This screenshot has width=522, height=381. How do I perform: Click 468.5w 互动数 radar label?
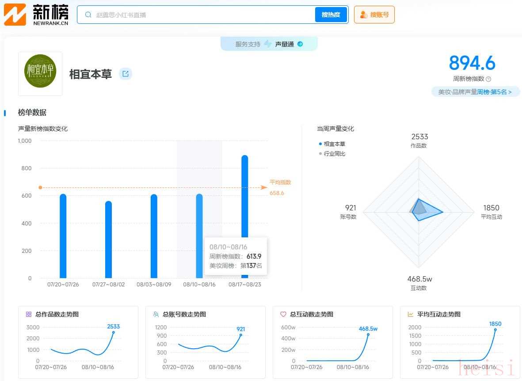point(419,283)
